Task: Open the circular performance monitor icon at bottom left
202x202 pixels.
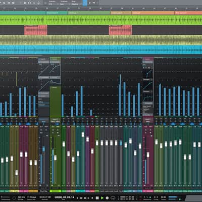Action: (x=14, y=198)
